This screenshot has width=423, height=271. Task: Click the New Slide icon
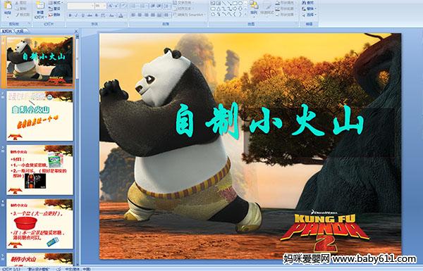[x=40, y=9]
